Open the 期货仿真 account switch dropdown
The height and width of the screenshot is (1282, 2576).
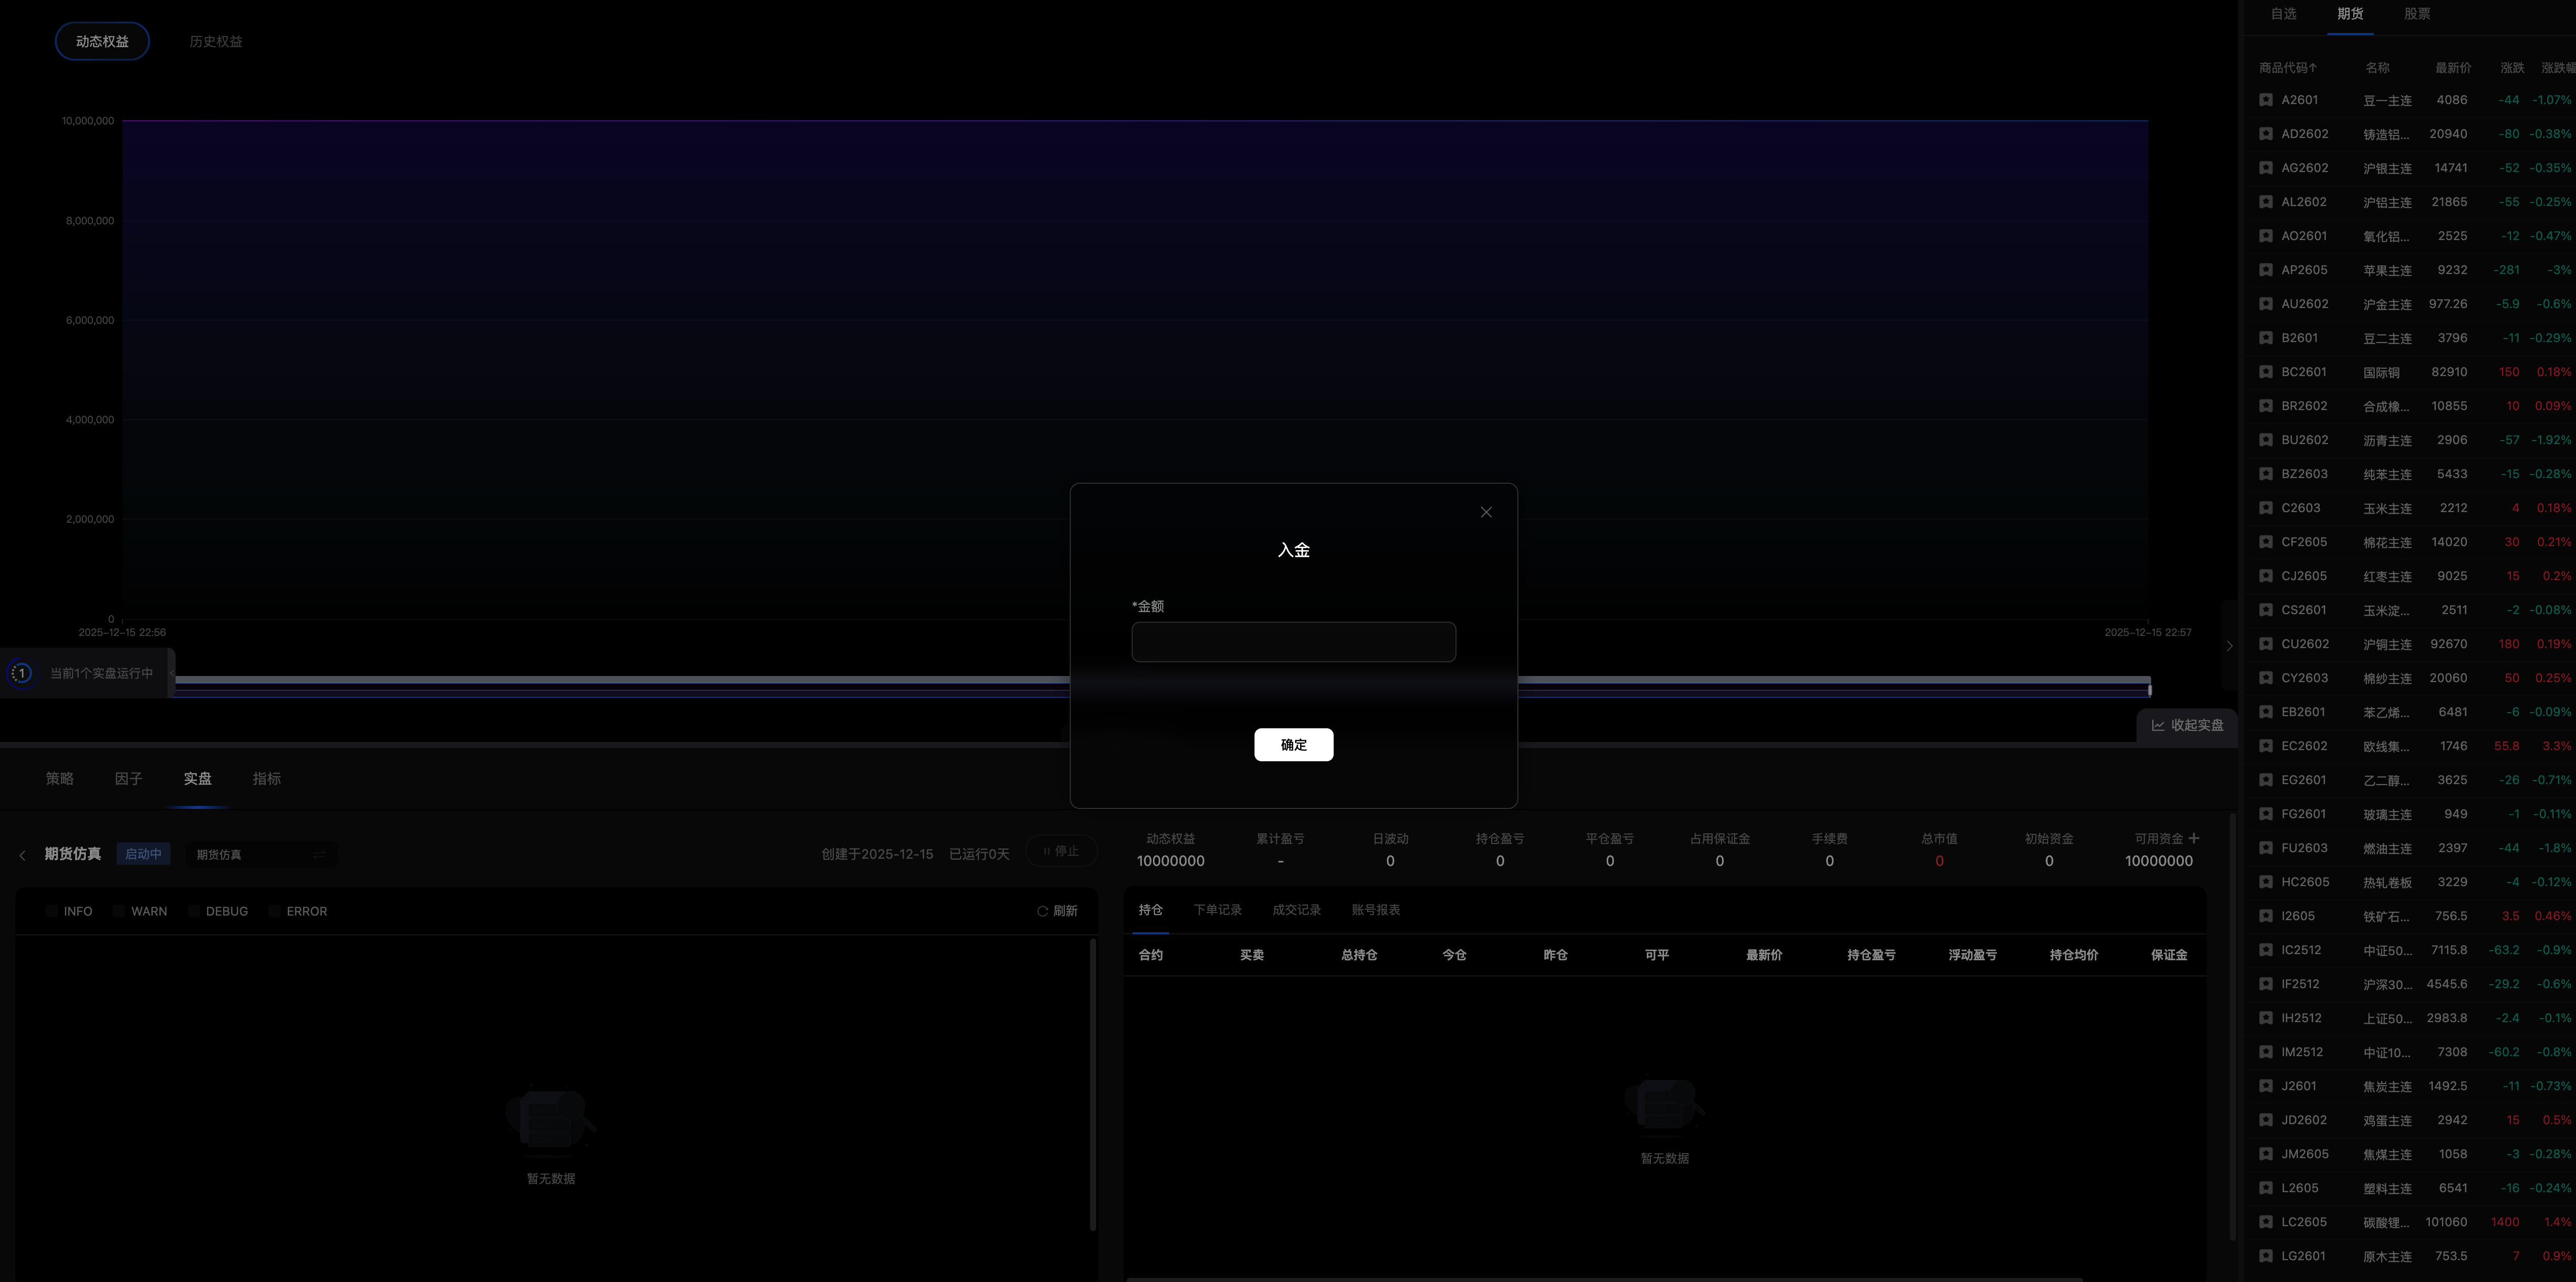(x=261, y=855)
